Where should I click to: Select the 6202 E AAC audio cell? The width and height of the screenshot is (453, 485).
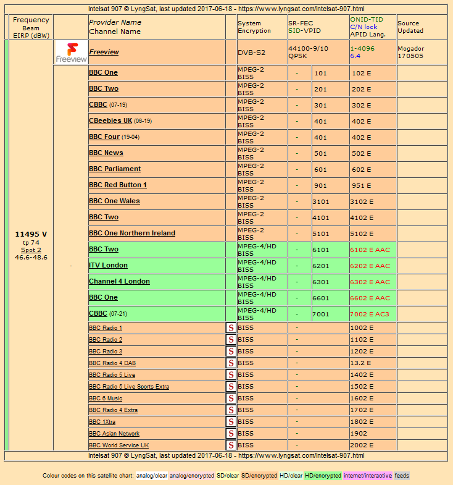[373, 266]
